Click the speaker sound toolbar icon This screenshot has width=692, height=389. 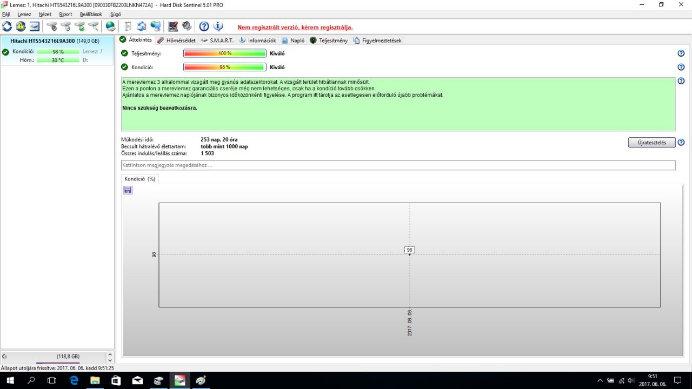(x=187, y=26)
